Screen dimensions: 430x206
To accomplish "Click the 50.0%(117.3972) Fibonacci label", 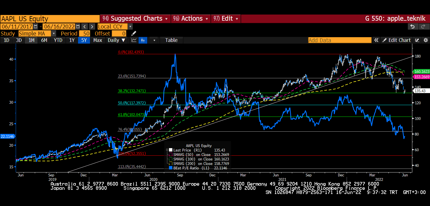I will (x=131, y=103).
